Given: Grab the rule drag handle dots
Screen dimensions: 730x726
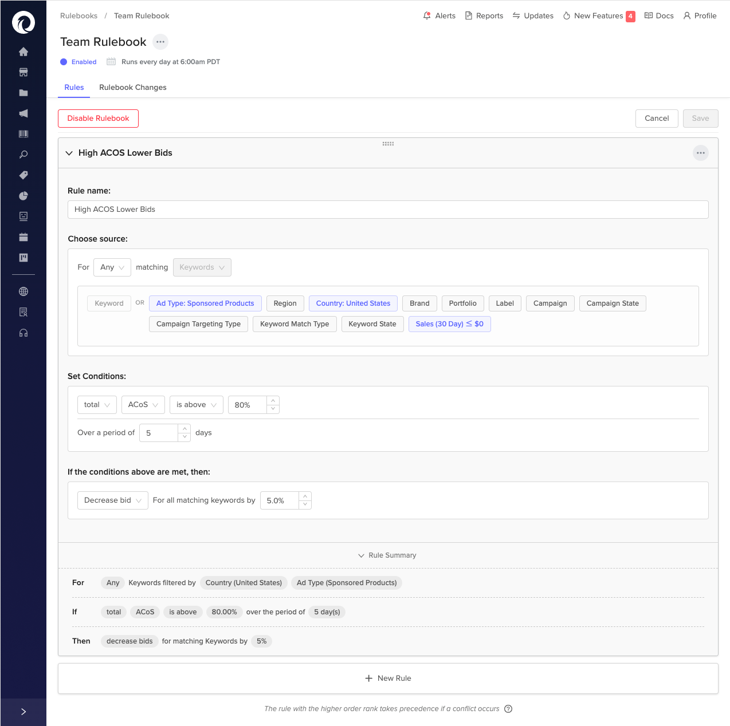Looking at the screenshot, I should (388, 144).
